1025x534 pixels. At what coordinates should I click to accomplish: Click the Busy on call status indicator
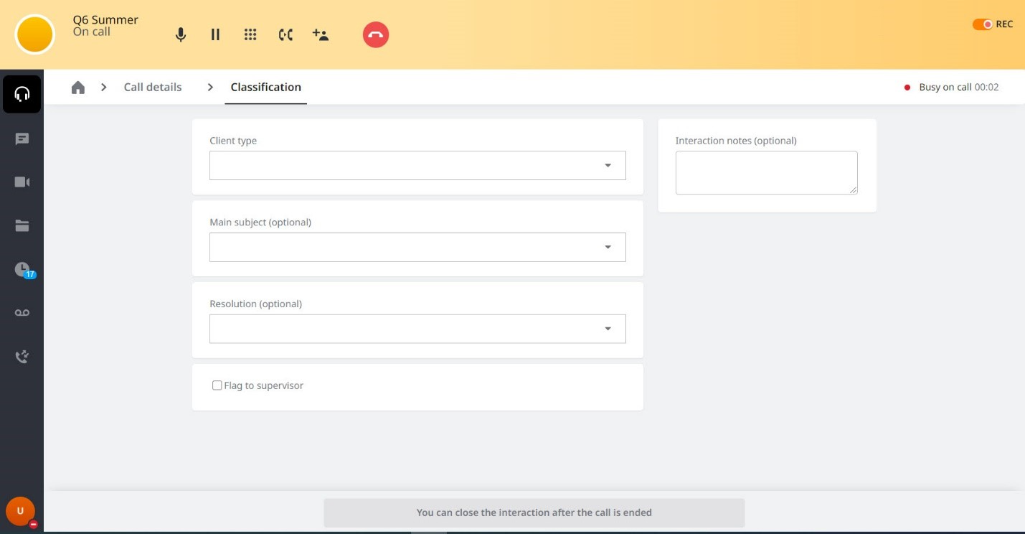[x=952, y=87]
